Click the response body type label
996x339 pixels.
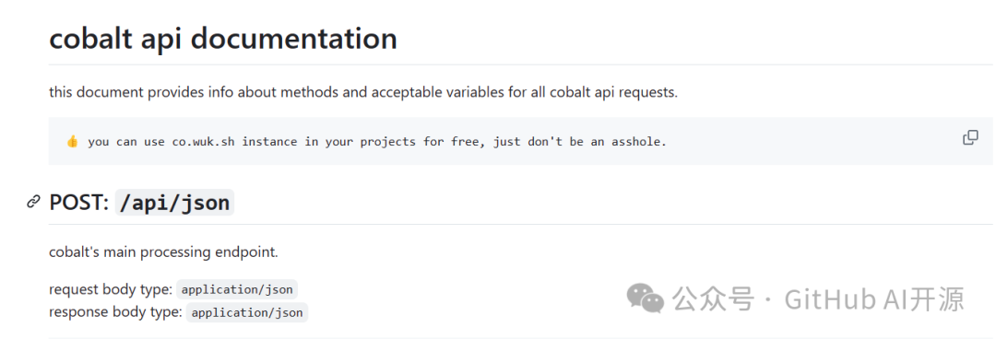point(115,312)
